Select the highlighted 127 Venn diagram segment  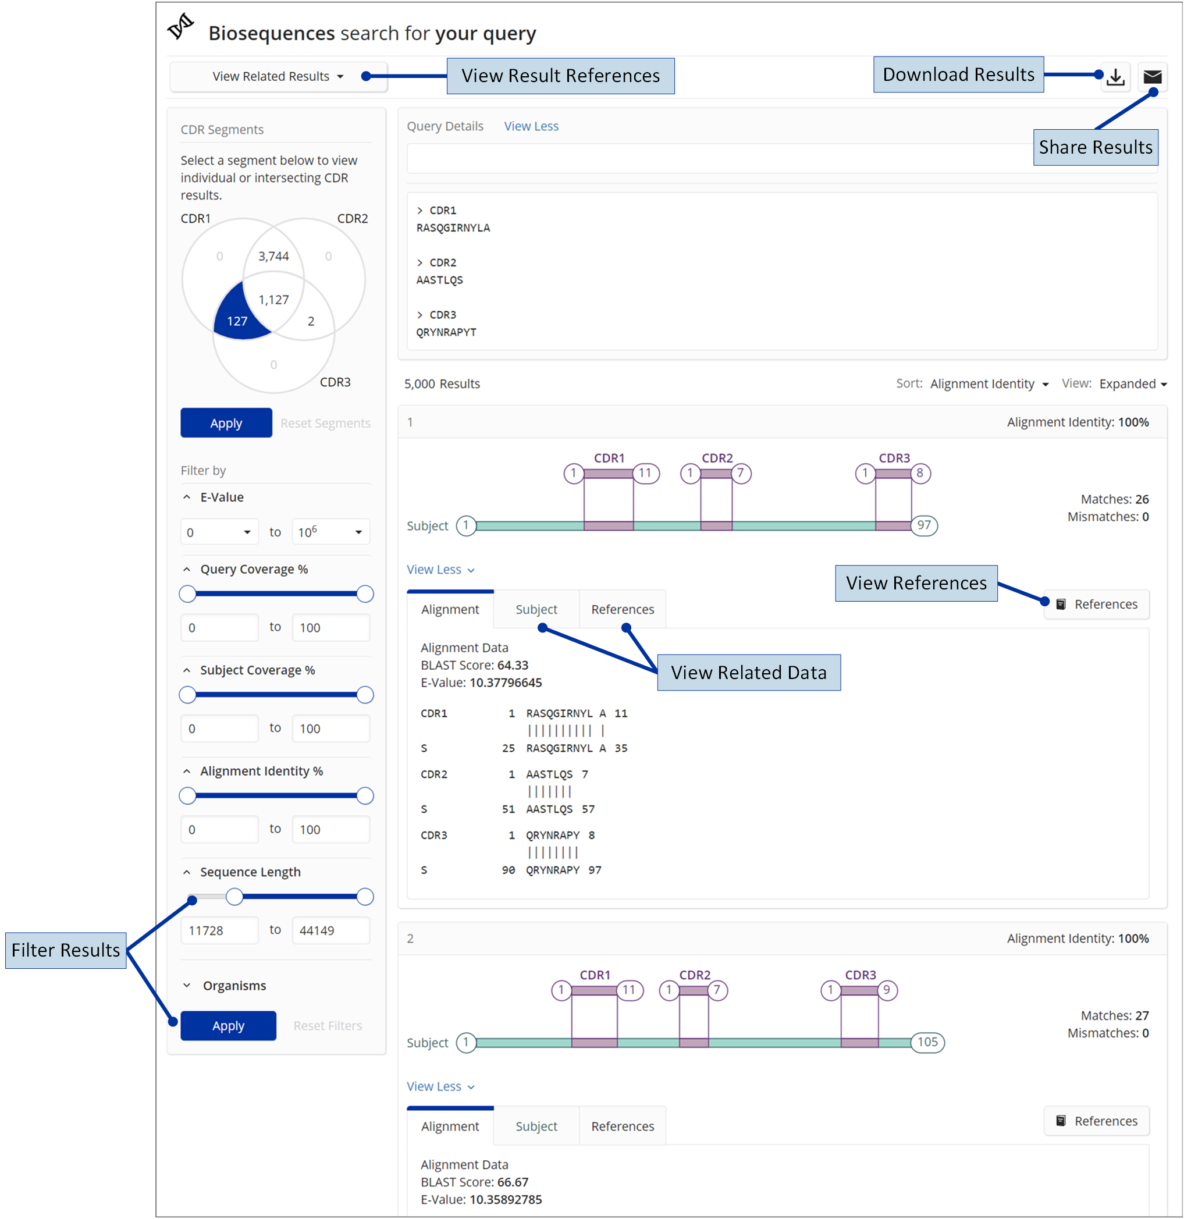237,320
